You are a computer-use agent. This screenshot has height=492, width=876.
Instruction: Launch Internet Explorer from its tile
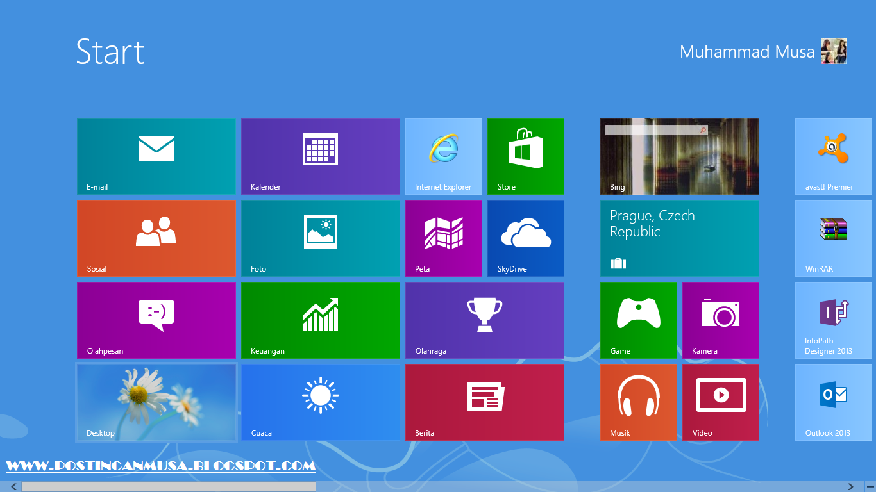tap(443, 156)
